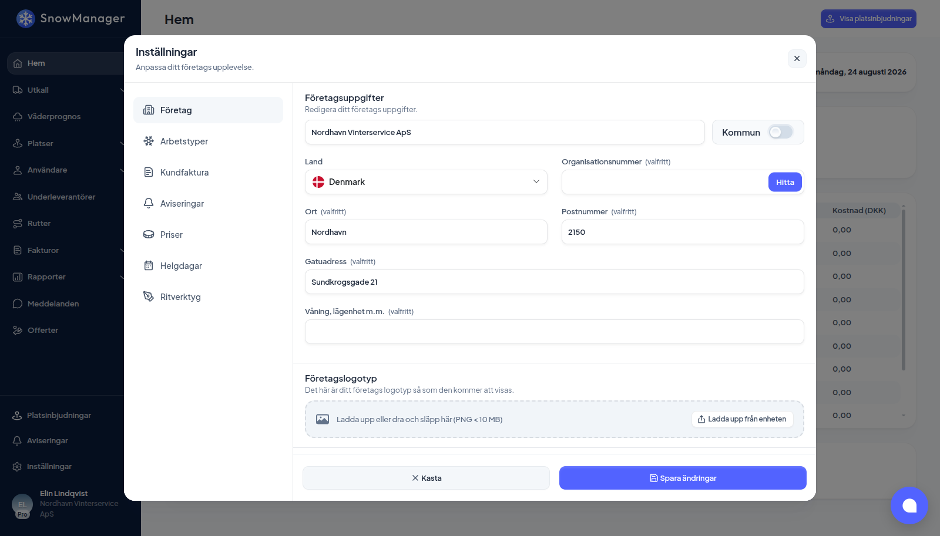
Task: Select the Företag settings tab
Action: 208,110
